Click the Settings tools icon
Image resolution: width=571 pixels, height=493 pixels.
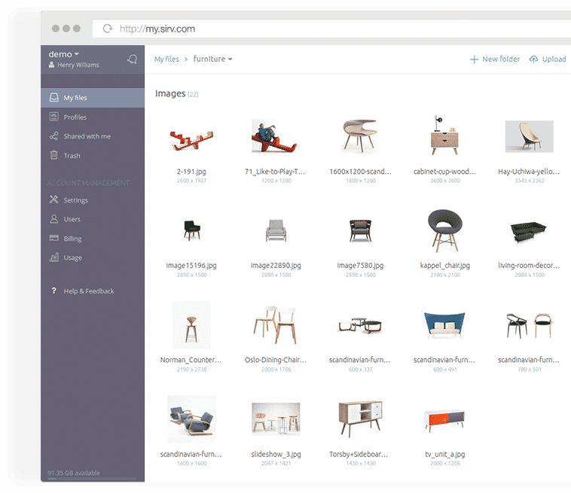coord(53,200)
